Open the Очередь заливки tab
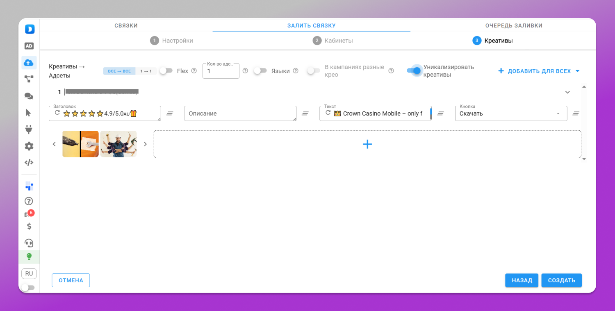The width and height of the screenshot is (615, 311). [x=514, y=25]
